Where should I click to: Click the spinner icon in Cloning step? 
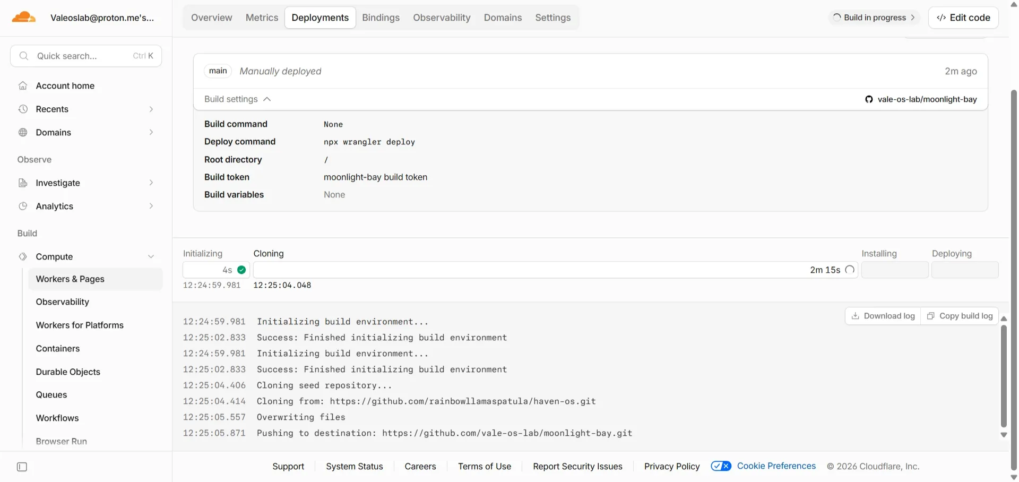(850, 270)
